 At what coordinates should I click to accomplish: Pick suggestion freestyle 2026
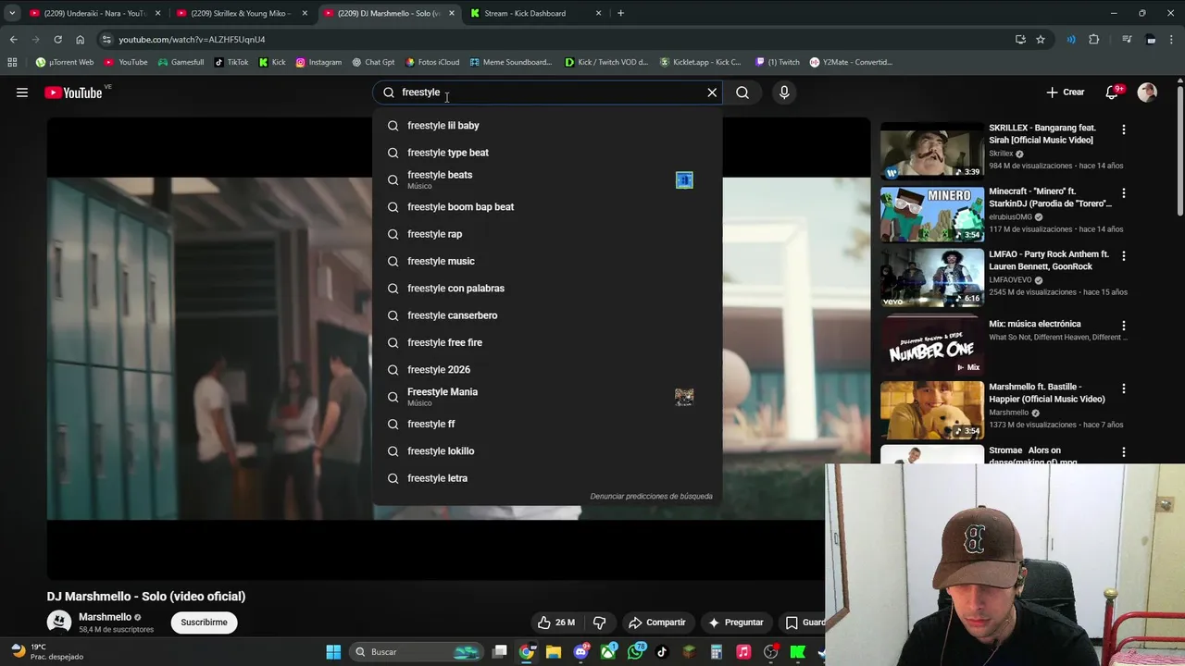[547, 370]
